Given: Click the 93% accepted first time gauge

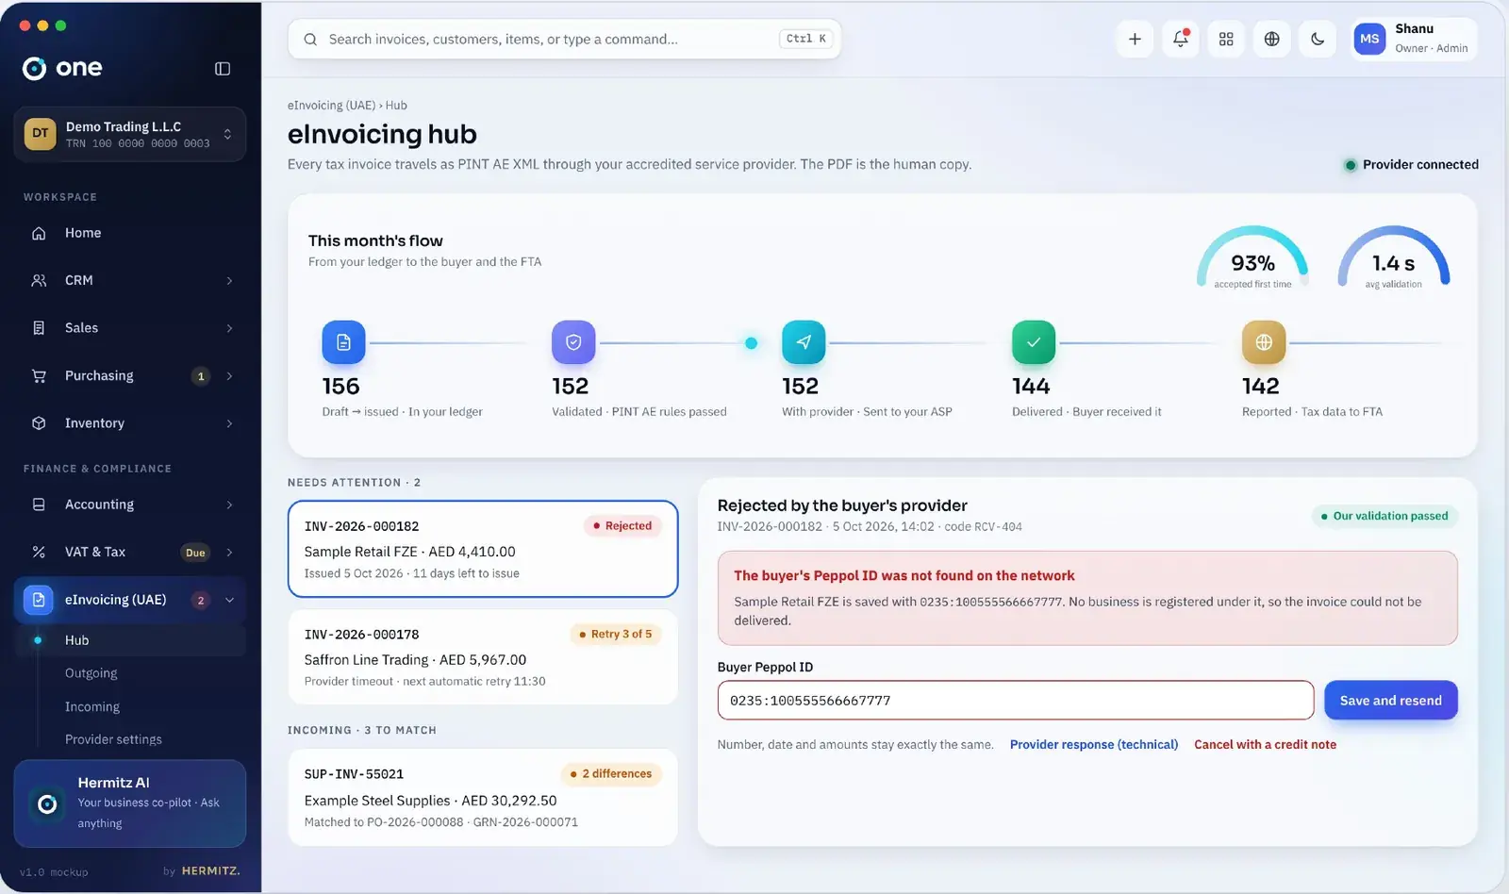Looking at the screenshot, I should (1252, 257).
